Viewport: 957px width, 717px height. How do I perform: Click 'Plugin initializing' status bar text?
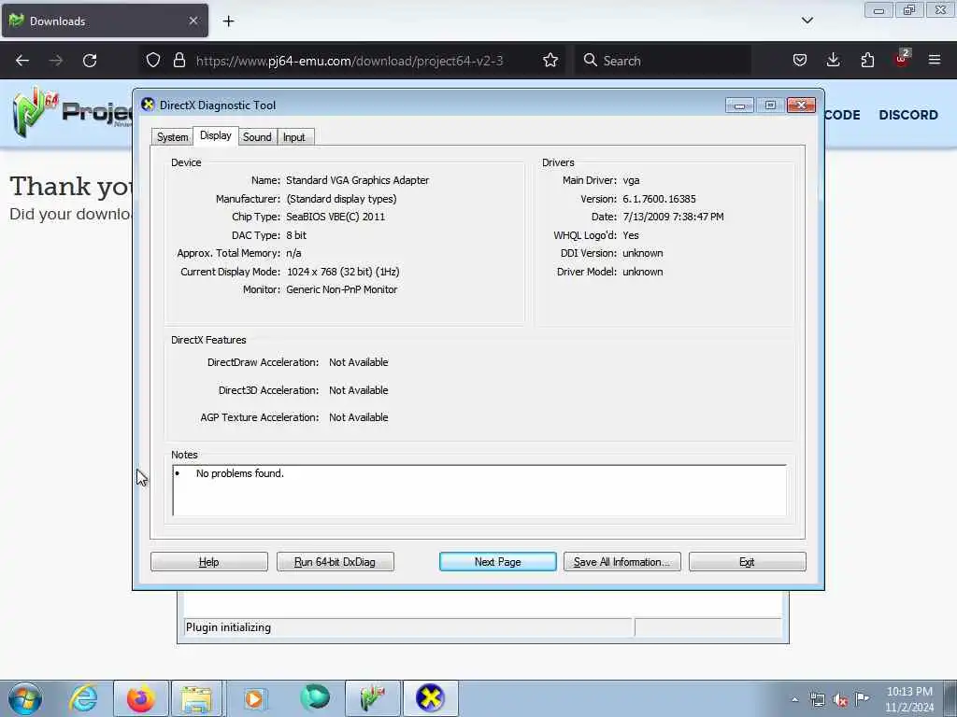point(228,627)
